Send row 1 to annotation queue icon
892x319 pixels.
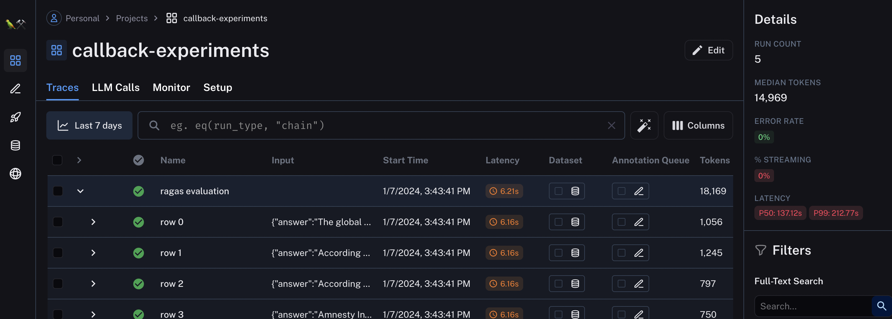(639, 253)
